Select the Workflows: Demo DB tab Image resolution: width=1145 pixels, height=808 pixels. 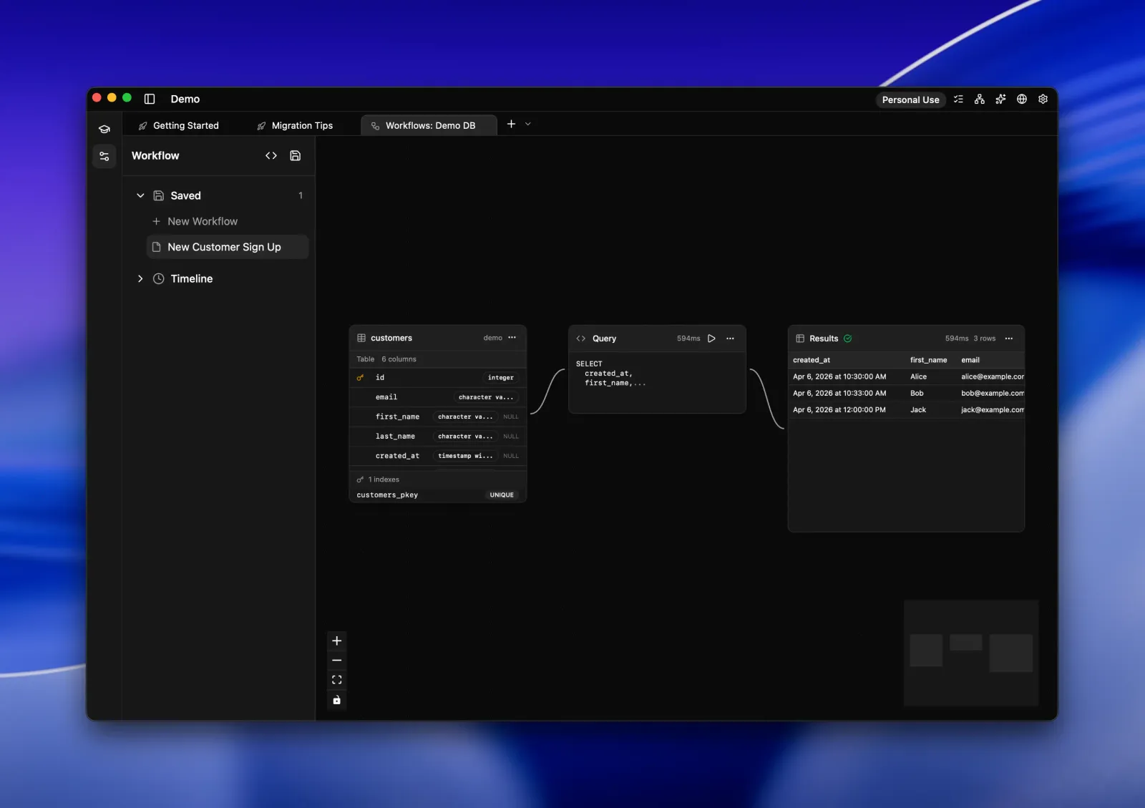(x=429, y=125)
